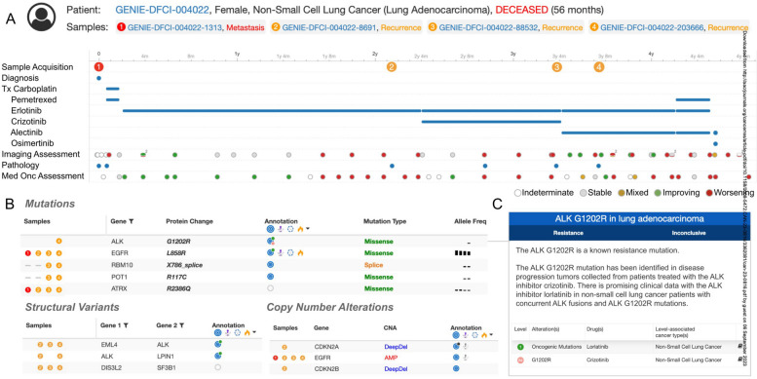757x379 pixels.
Task: Click the L858R protein change cell
Action: (x=175, y=252)
